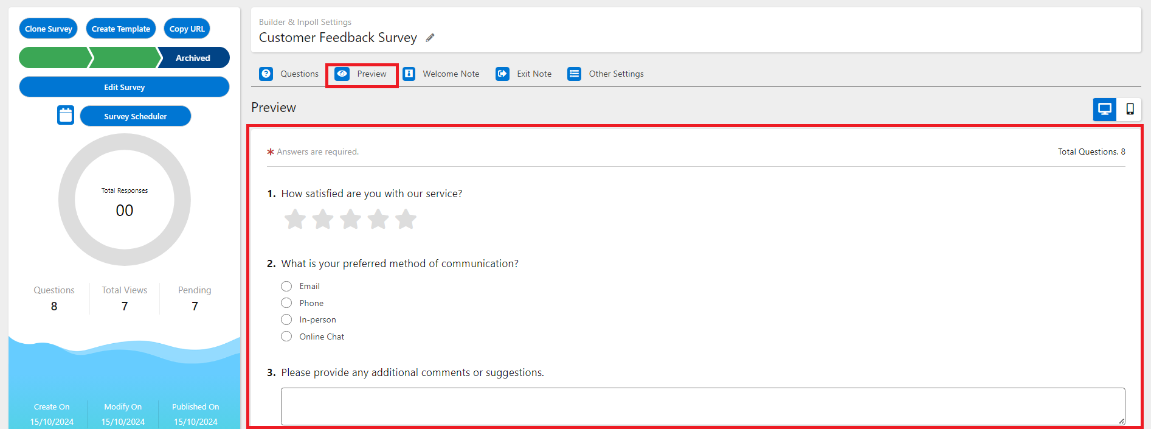Rate the third star for satisfaction
This screenshot has height=429, width=1151.
tap(350, 219)
